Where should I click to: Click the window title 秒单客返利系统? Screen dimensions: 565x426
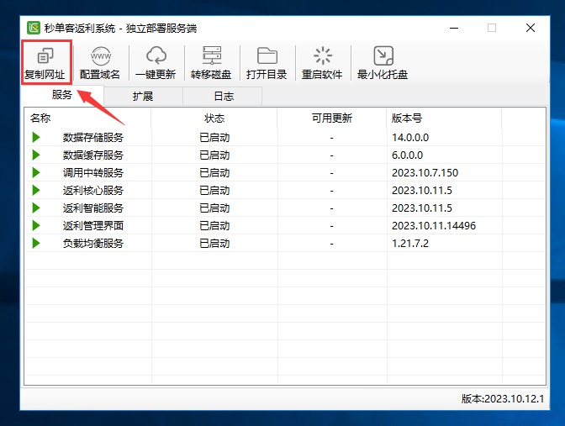[x=80, y=28]
